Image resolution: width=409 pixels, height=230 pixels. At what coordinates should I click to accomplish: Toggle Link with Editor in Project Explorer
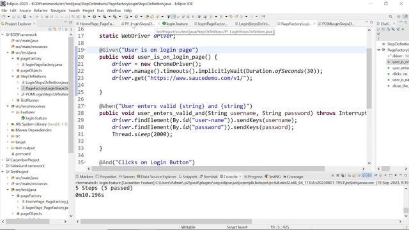pyautogui.click(x=55, y=29)
